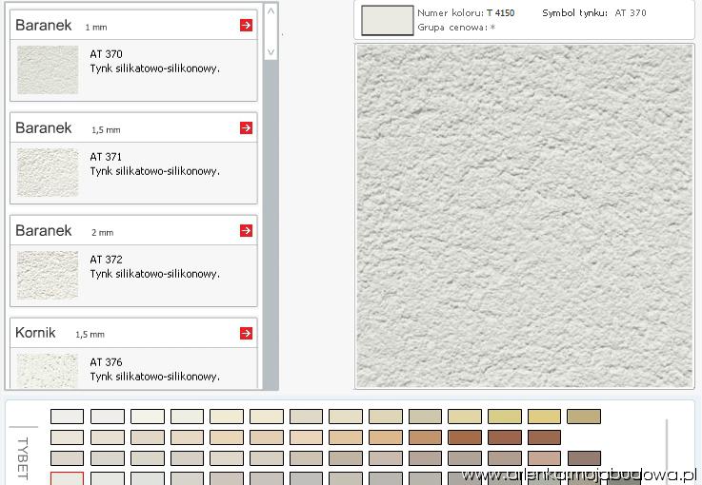Select the AT 371 texture thumbnail
This screenshot has width=702, height=485.
pos(48,172)
